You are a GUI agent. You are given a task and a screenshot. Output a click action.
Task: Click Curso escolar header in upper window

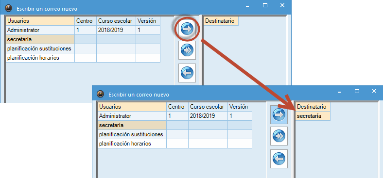116,21
